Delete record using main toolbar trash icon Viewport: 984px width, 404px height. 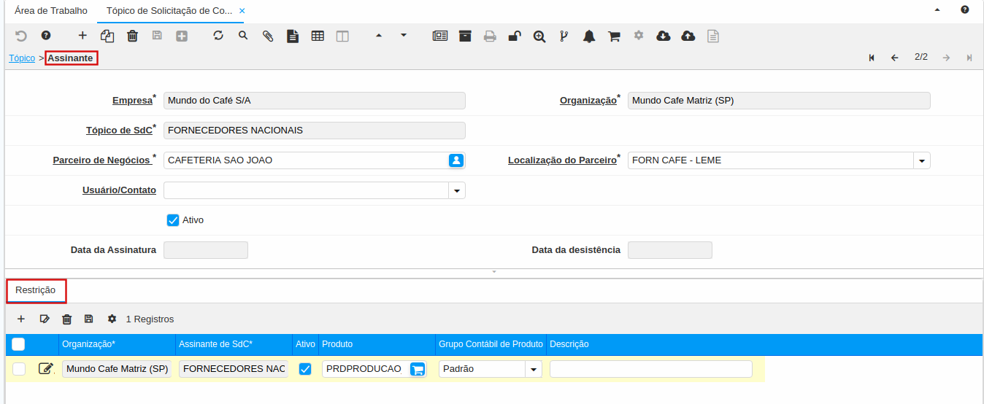(x=132, y=36)
